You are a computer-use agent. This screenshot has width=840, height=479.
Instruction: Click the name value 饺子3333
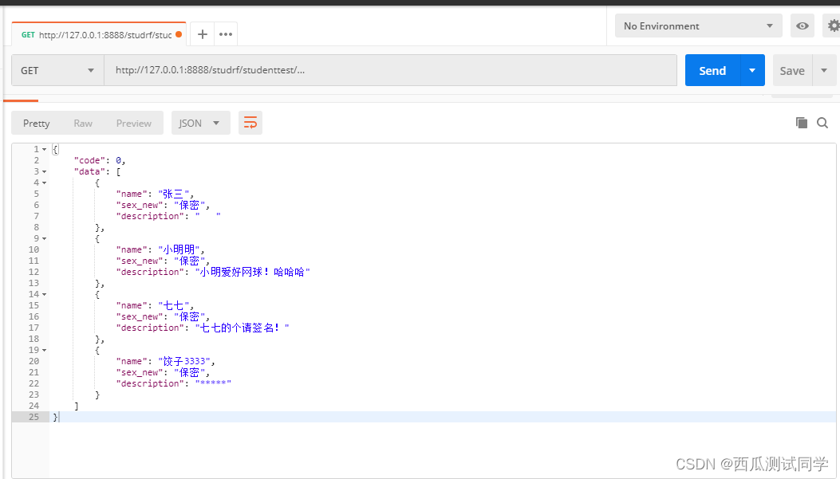pyautogui.click(x=183, y=361)
